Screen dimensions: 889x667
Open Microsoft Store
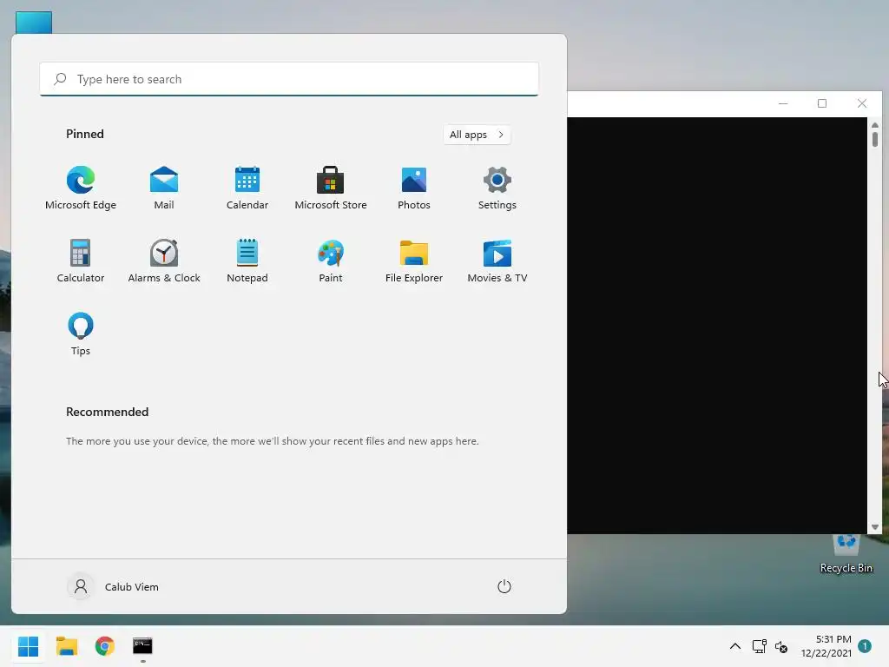click(331, 188)
